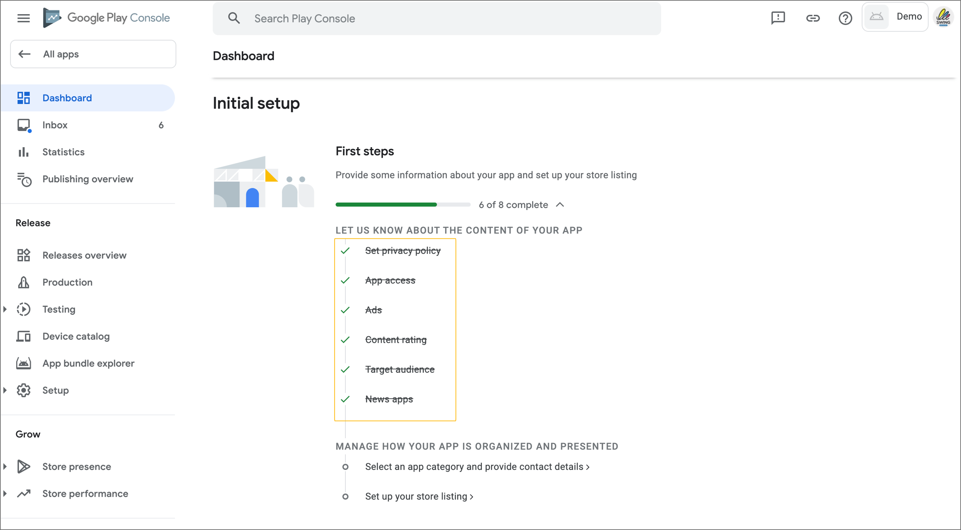Go to Statistics in the sidebar
This screenshot has width=961, height=530.
click(63, 152)
